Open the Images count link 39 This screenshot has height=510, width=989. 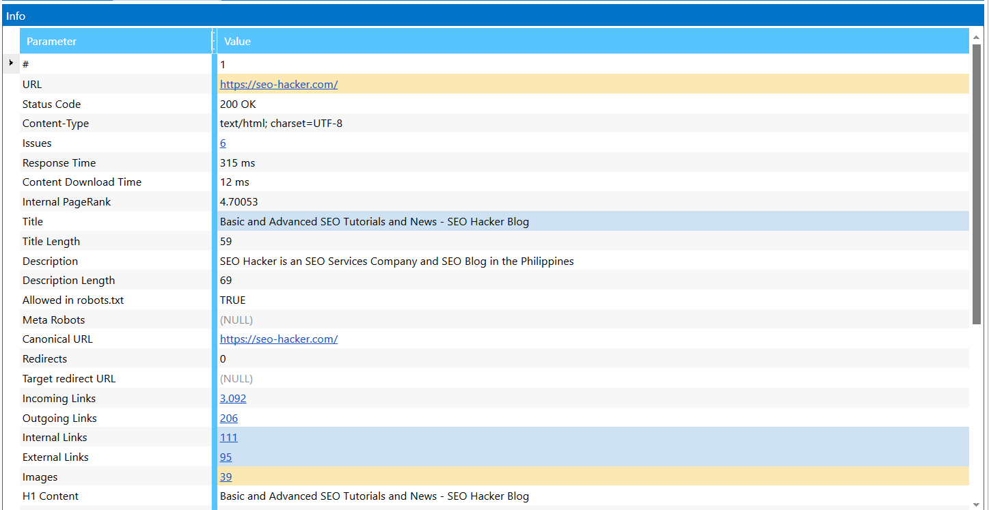pyautogui.click(x=226, y=477)
